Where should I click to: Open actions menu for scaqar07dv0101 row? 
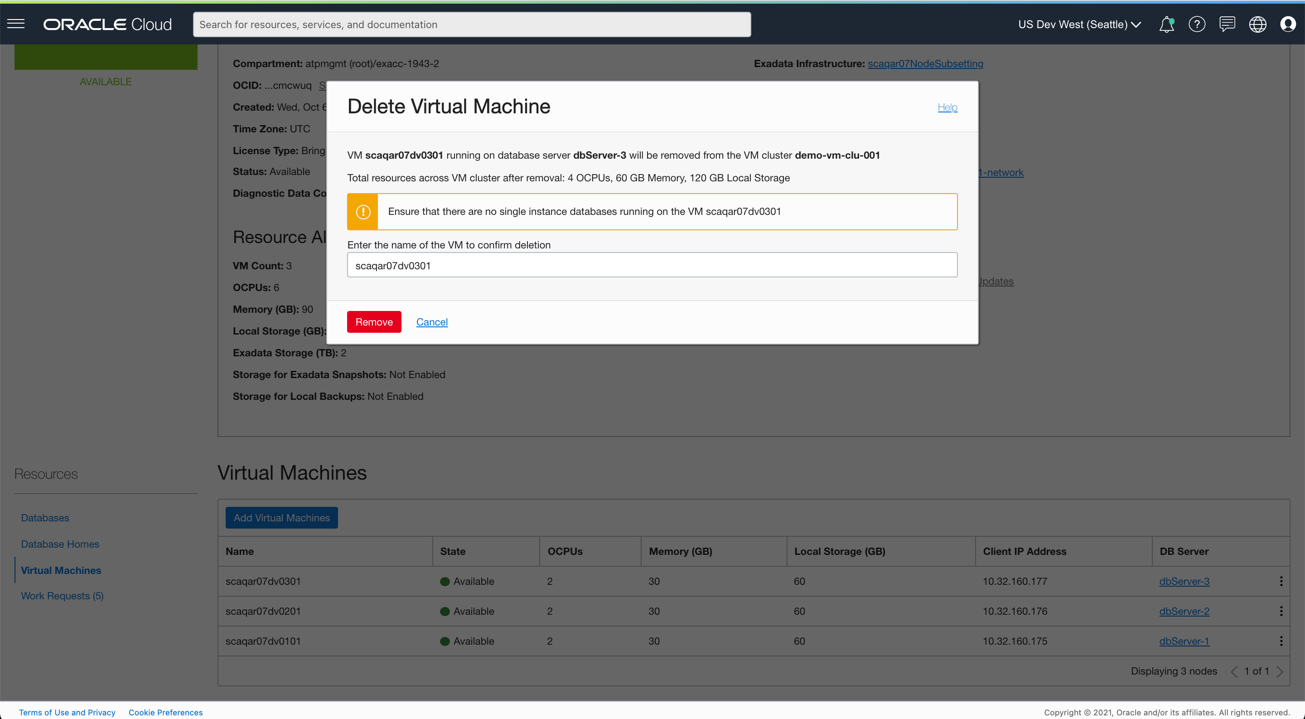[1281, 641]
